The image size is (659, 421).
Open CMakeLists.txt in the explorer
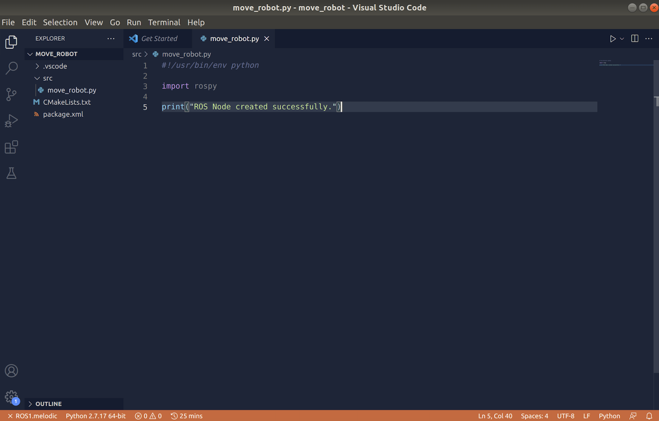click(x=74, y=102)
